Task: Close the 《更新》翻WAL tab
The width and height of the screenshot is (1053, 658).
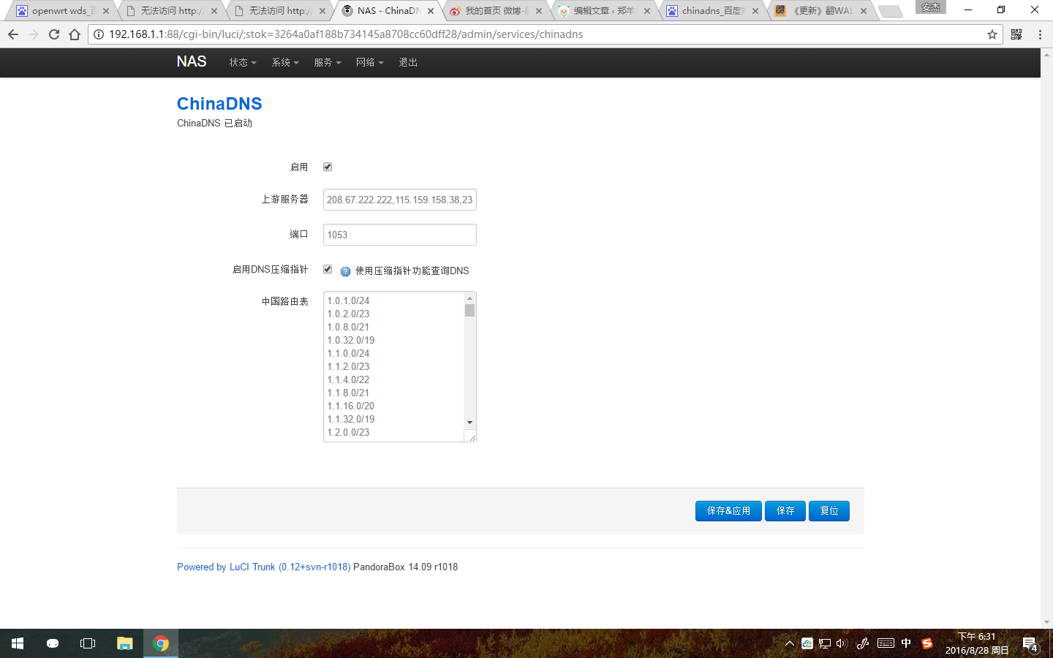Action: pos(864,11)
